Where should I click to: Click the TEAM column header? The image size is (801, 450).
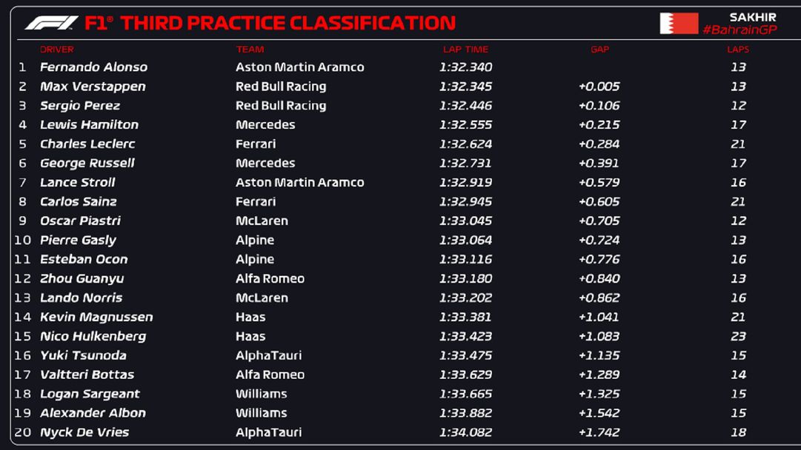point(250,50)
